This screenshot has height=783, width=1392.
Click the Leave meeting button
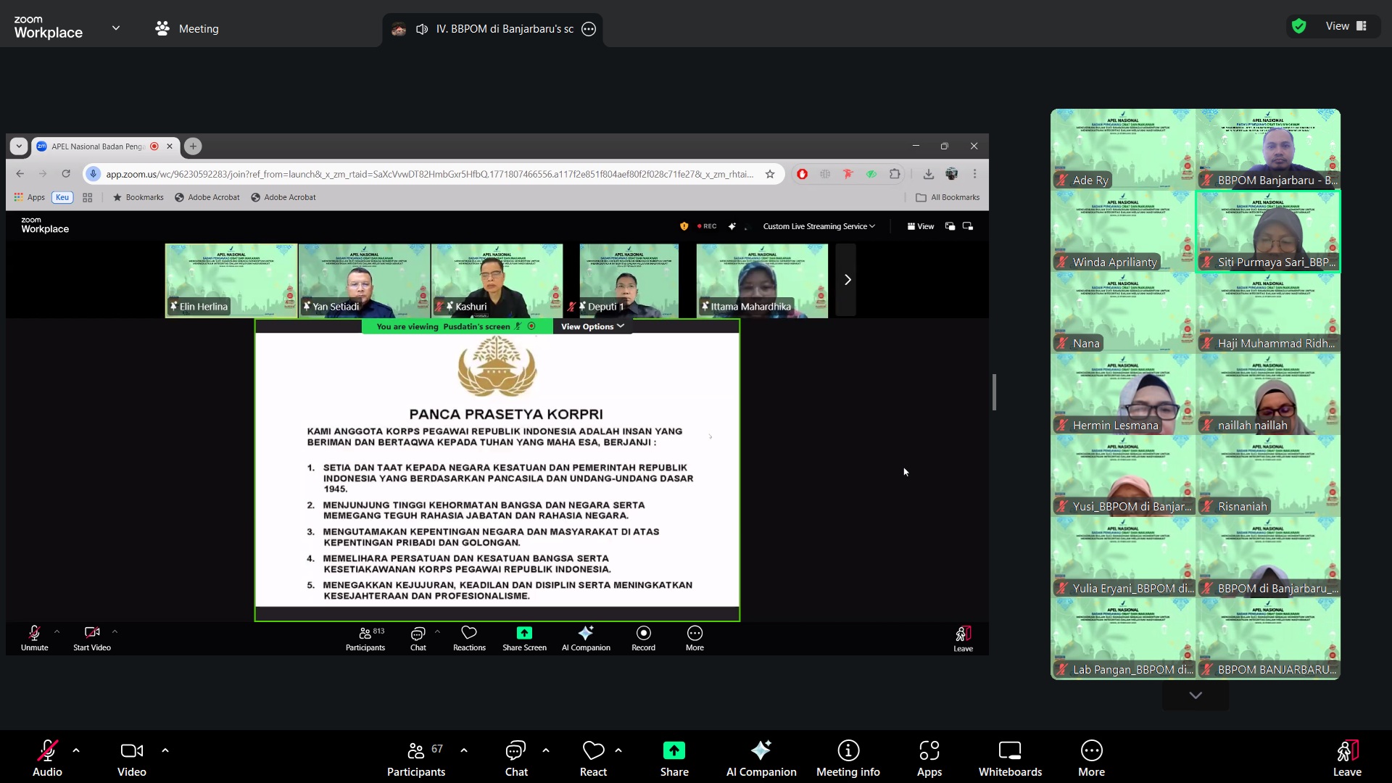pos(1346,758)
